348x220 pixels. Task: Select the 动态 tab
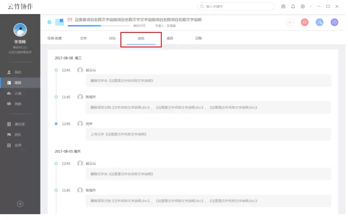pos(141,38)
